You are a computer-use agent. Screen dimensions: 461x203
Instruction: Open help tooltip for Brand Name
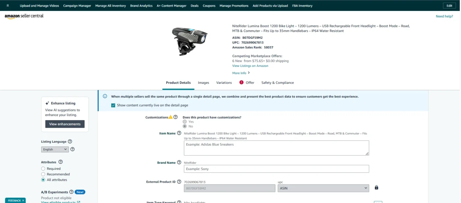179,163
